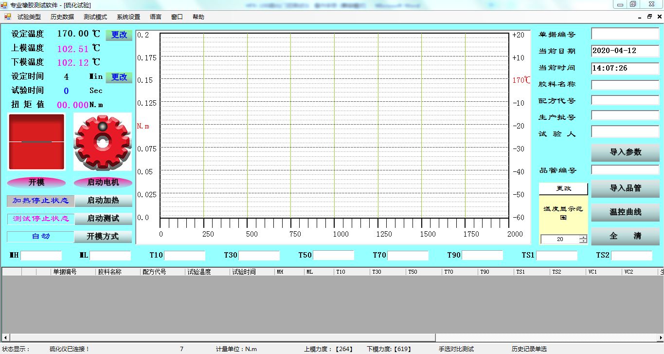664x354 pixels.
Task: Click the 试验时间 column header
Action: pyautogui.click(x=252, y=272)
